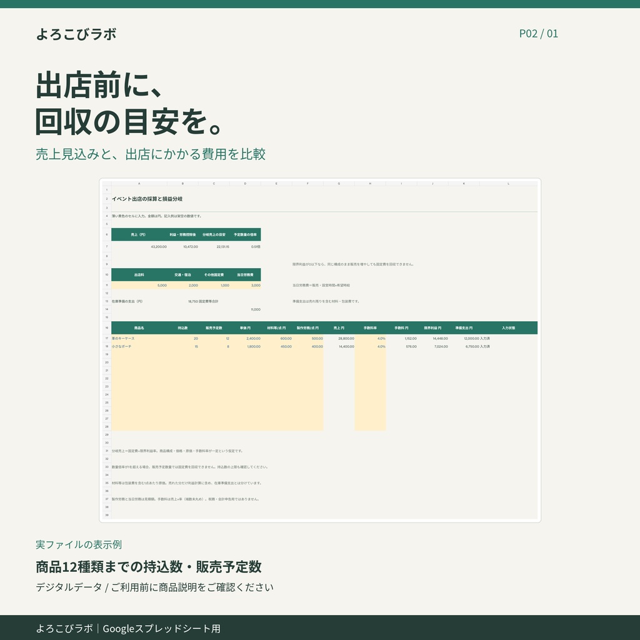Select the 利益・労務控除後 header cell
The image size is (640, 640).
[x=182, y=235]
